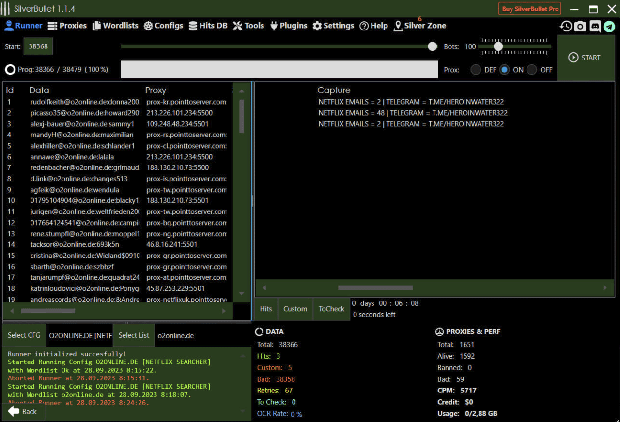Open the Telegram paper-plane icon
Viewport: 620px width, 422px height.
[609, 26]
